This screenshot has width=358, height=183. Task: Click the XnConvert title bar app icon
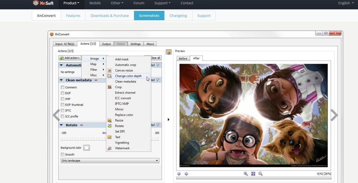pyautogui.click(x=52, y=34)
